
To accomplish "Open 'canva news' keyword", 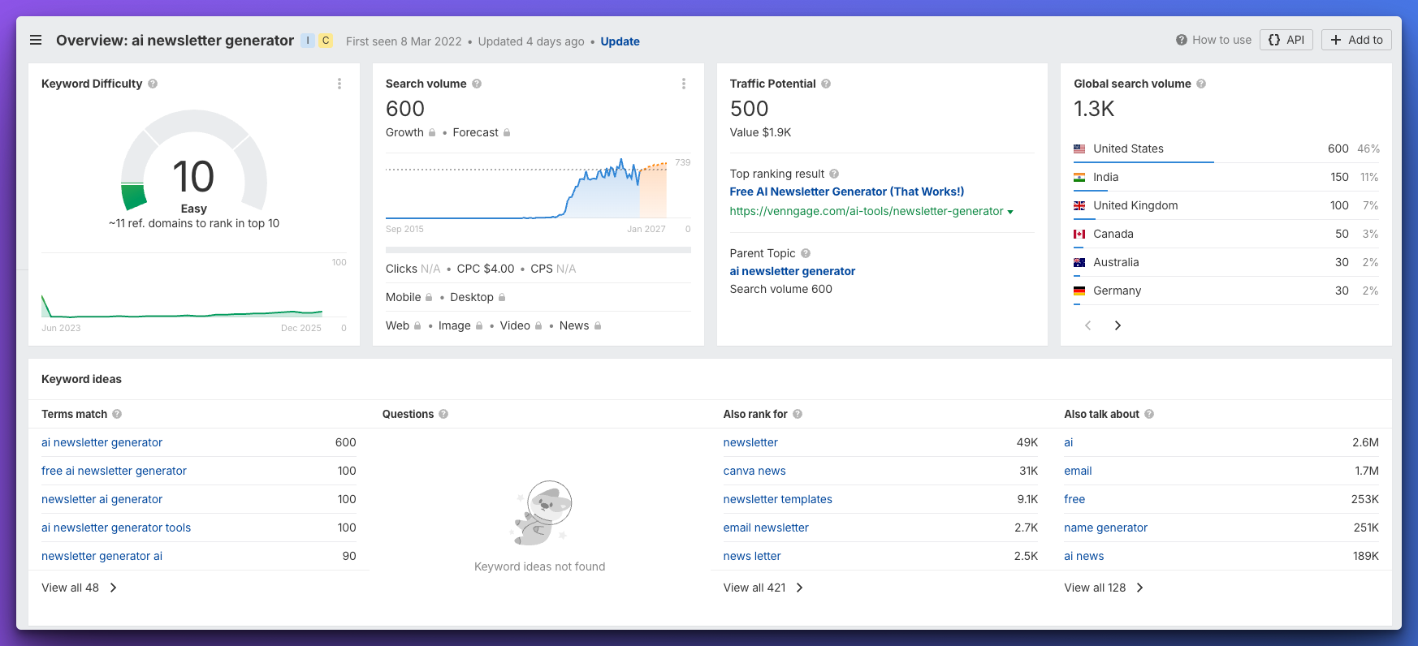I will tap(754, 471).
